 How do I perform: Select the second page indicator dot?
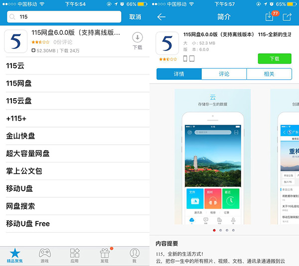pyautogui.click(x=220, y=230)
